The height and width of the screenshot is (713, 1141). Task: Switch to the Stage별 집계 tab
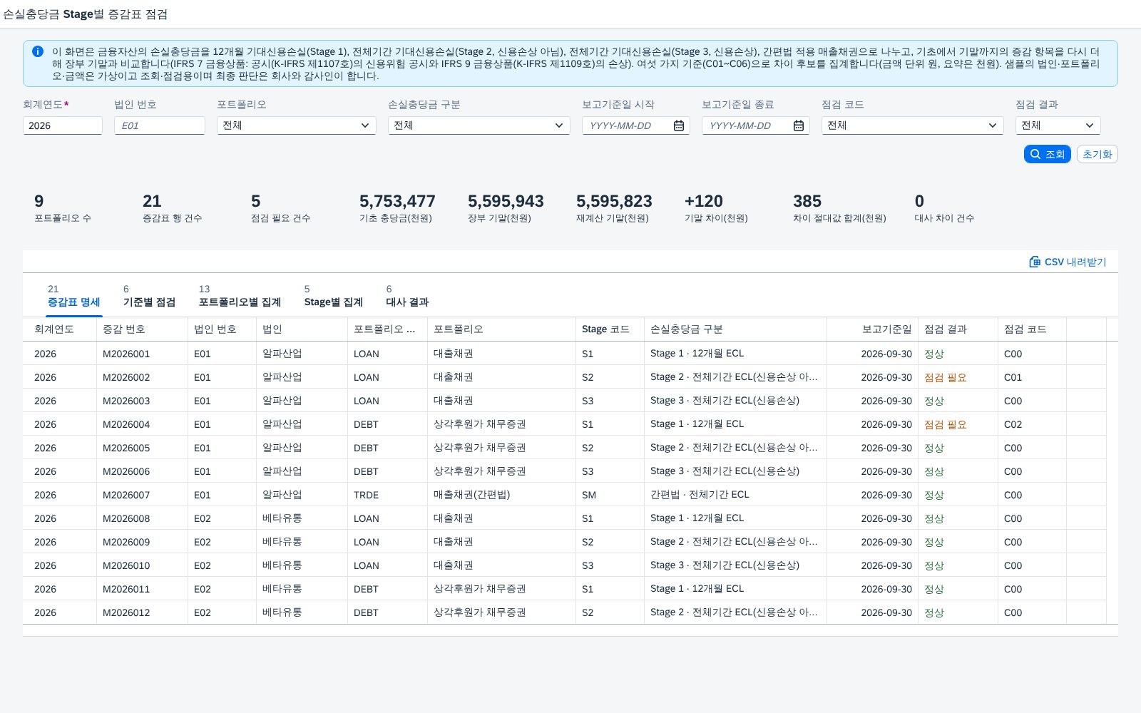click(x=333, y=296)
